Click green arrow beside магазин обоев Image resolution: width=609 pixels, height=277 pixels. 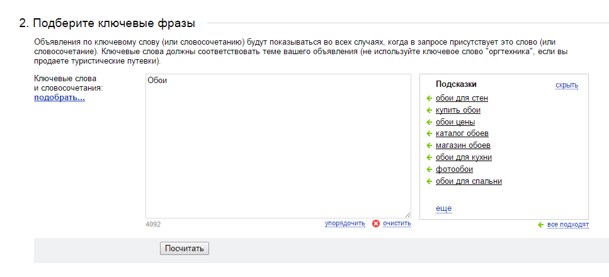(429, 145)
